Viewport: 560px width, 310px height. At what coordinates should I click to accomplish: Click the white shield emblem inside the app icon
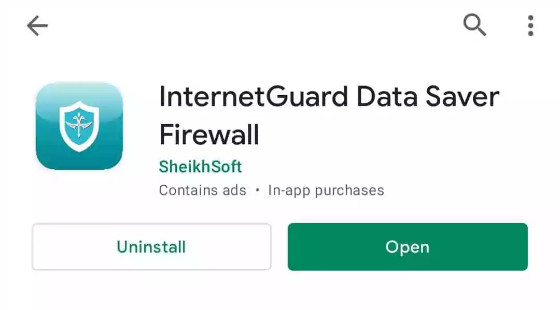(x=79, y=126)
